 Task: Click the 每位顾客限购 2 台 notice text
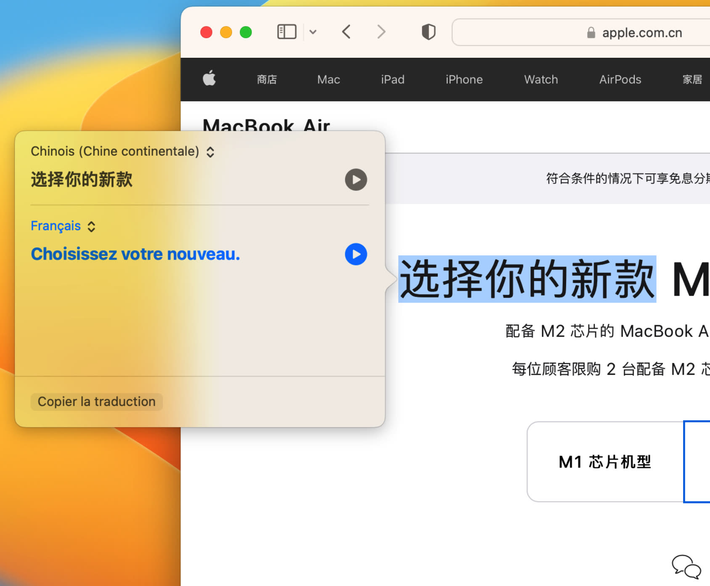click(611, 369)
